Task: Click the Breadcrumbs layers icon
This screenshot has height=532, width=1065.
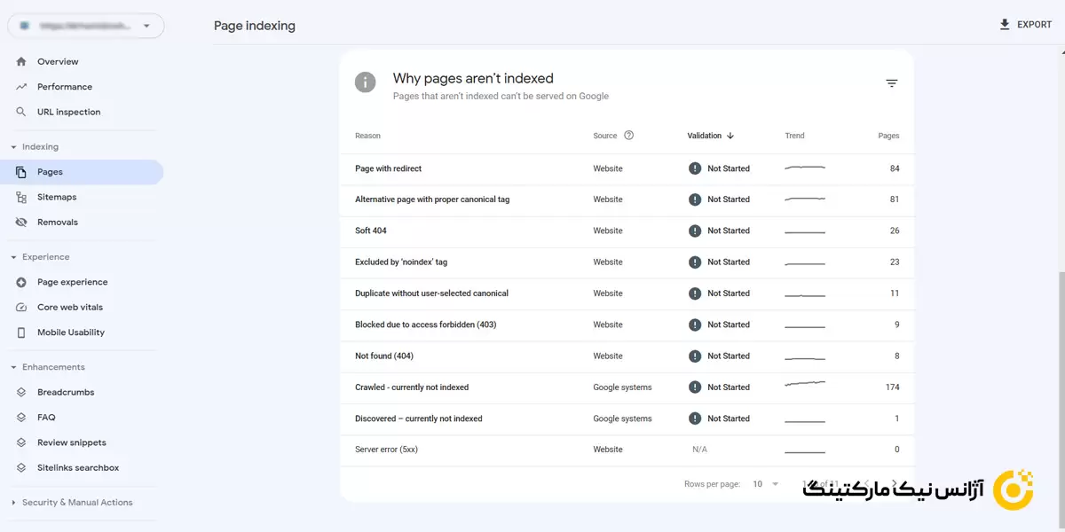Action: click(x=21, y=393)
